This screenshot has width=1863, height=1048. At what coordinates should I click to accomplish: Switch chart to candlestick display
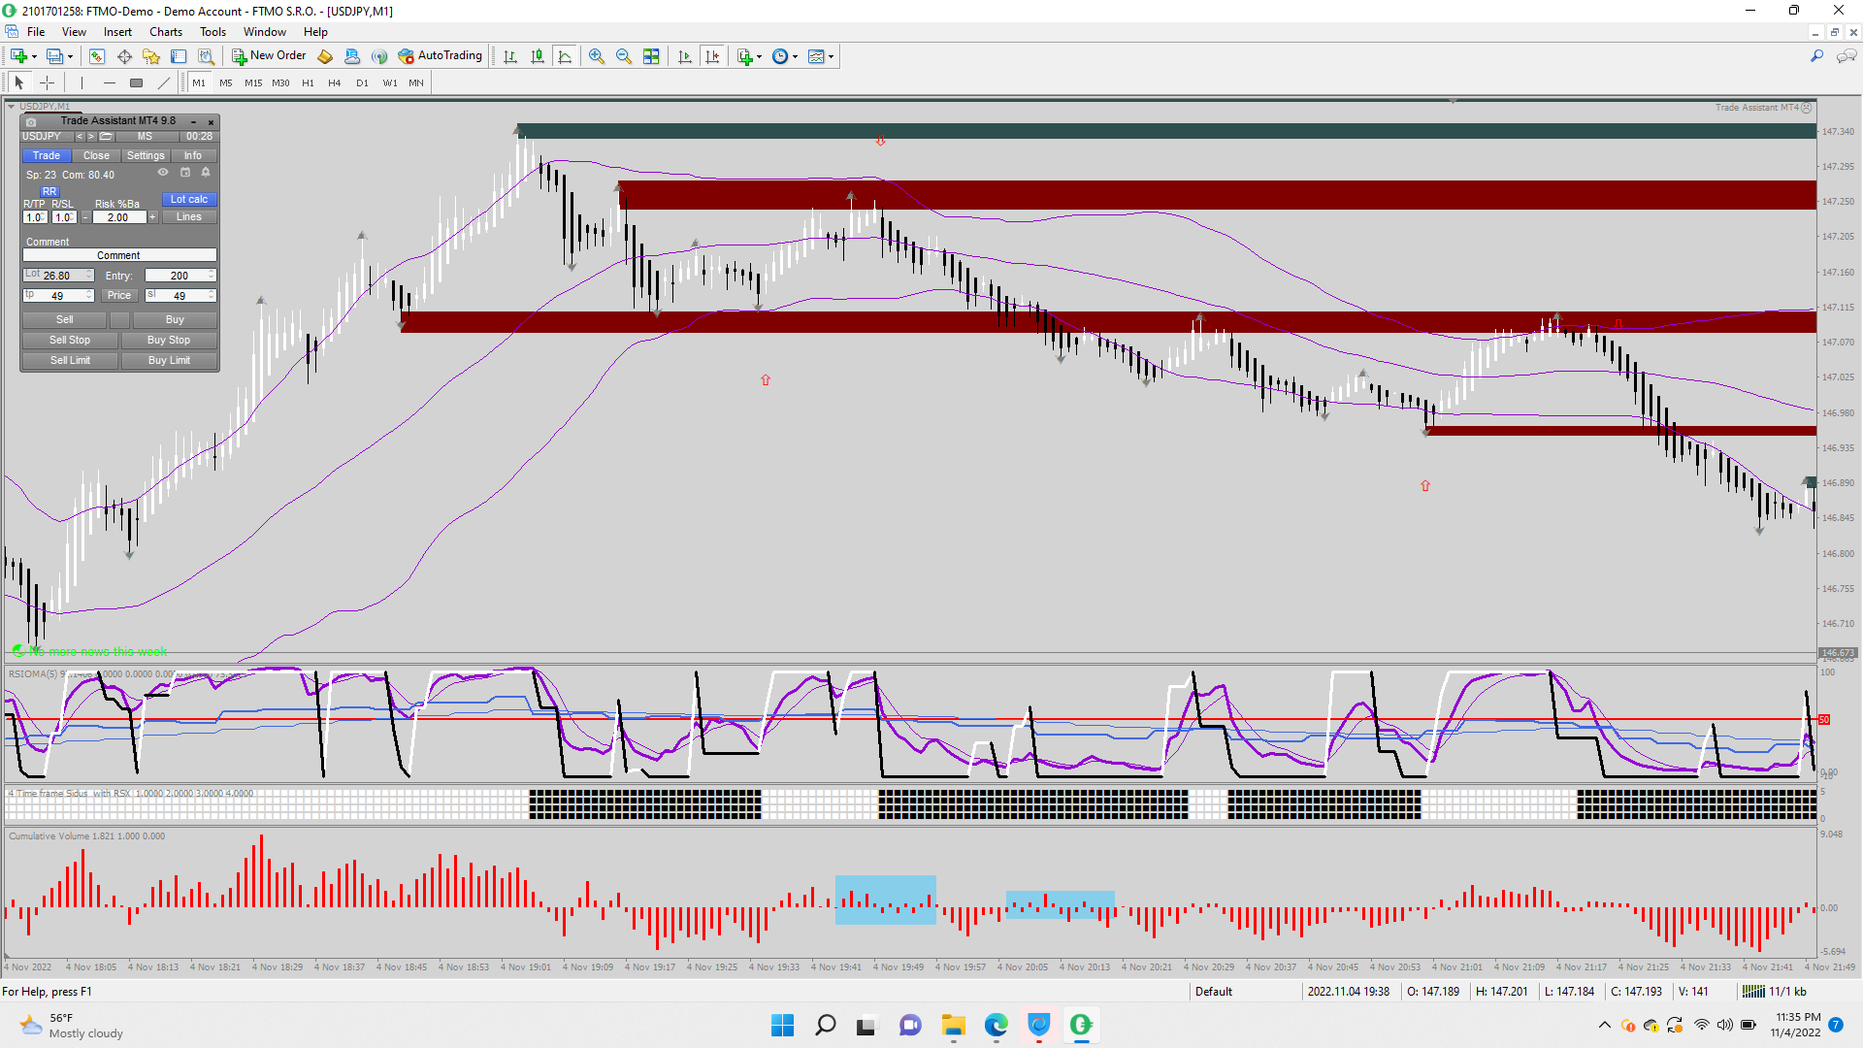[x=538, y=56]
